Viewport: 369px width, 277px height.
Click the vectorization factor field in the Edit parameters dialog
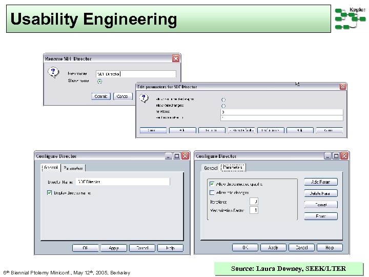click(282, 118)
